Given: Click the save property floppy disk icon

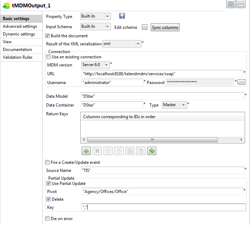Looking at the screenshot, I should point(122,16).
